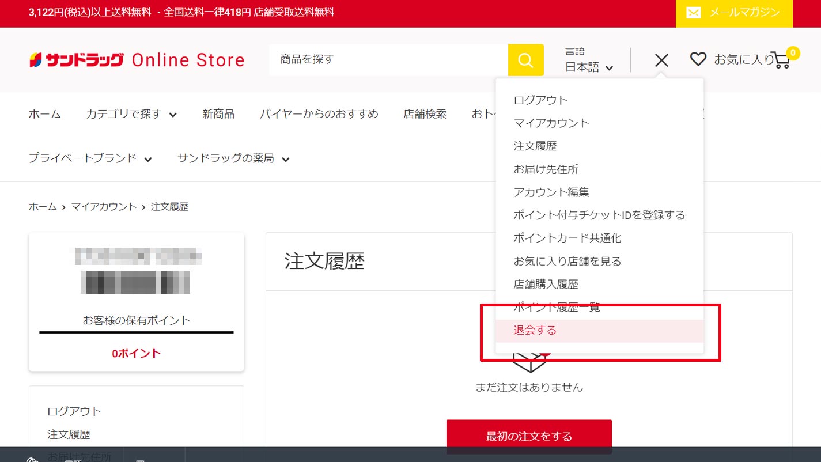This screenshot has height=462, width=821.
Task: Open favorites via the heart icon
Action: (x=698, y=59)
